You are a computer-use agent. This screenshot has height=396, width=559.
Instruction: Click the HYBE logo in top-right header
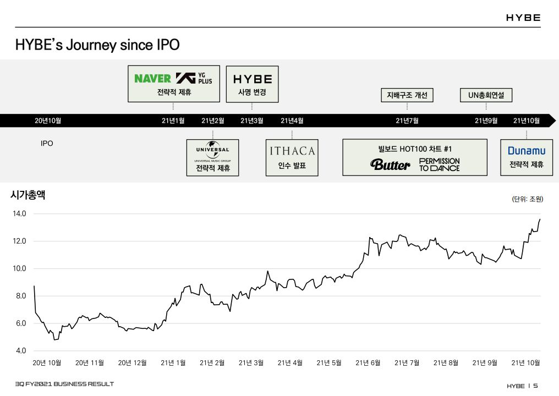click(523, 18)
